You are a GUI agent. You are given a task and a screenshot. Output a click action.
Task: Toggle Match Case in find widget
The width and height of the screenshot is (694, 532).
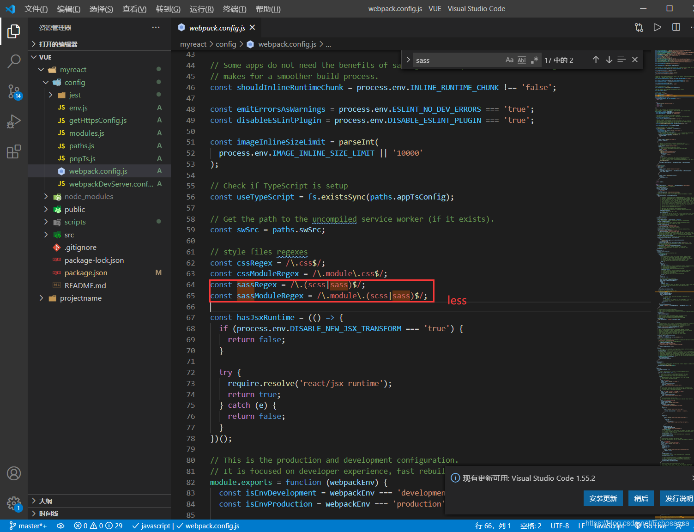click(509, 60)
